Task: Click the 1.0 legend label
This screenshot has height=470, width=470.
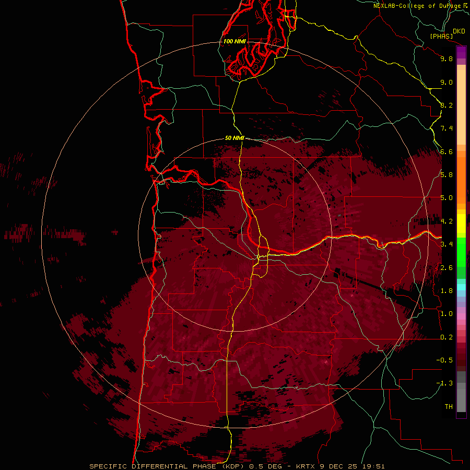Action: 446,314
